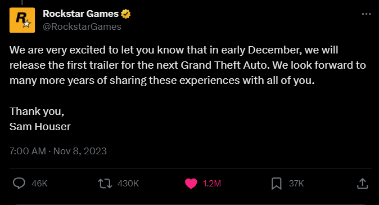Open the Rockstar Games display name link

(x=81, y=14)
